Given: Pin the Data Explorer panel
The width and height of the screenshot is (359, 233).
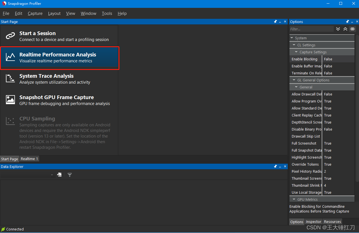Looking at the screenshot, I should point(275,166).
